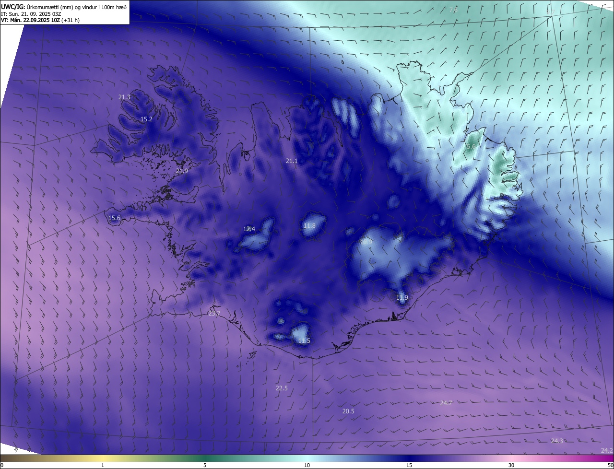
Task: Click the map value 23.7
Action: pyautogui.click(x=214, y=313)
